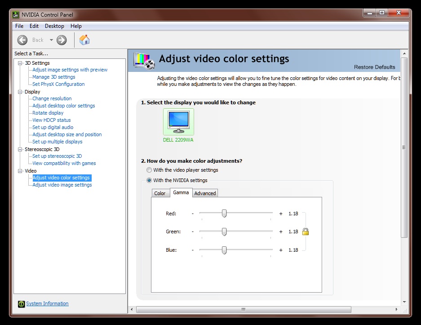The height and width of the screenshot is (325, 421).
Task: Open the Edit menu
Action: [x=34, y=26]
